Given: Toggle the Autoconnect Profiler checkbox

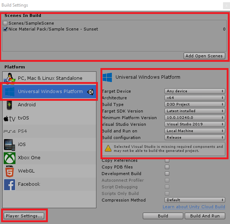Looking at the screenshot, I should 167,180.
